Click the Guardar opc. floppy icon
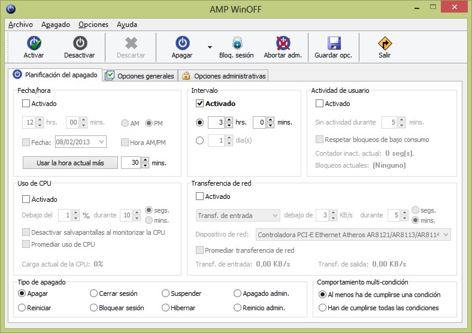 pos(334,43)
